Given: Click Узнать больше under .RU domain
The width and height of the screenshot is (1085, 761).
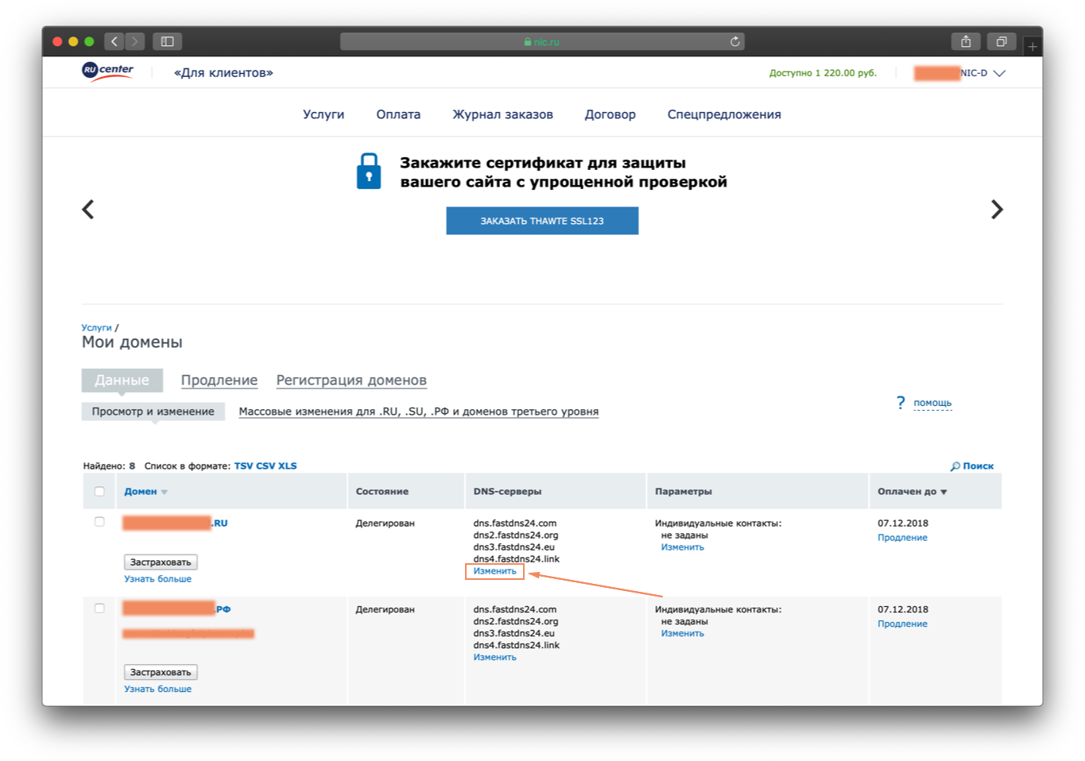Looking at the screenshot, I should (x=157, y=579).
